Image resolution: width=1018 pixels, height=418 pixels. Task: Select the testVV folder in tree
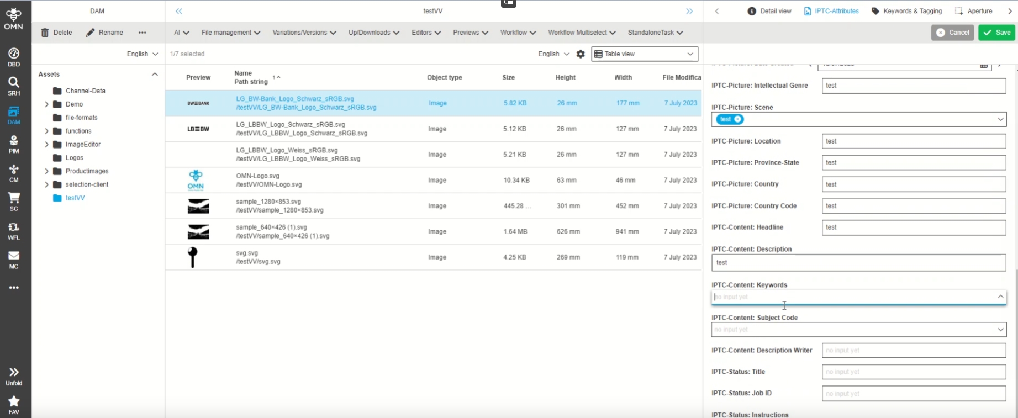[x=75, y=198]
